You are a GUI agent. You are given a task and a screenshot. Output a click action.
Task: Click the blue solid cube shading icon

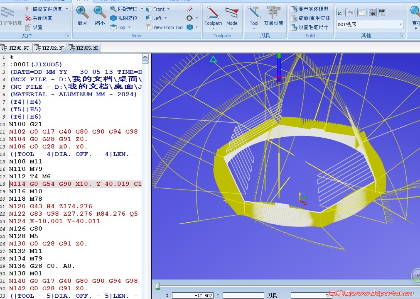(x=190, y=27)
